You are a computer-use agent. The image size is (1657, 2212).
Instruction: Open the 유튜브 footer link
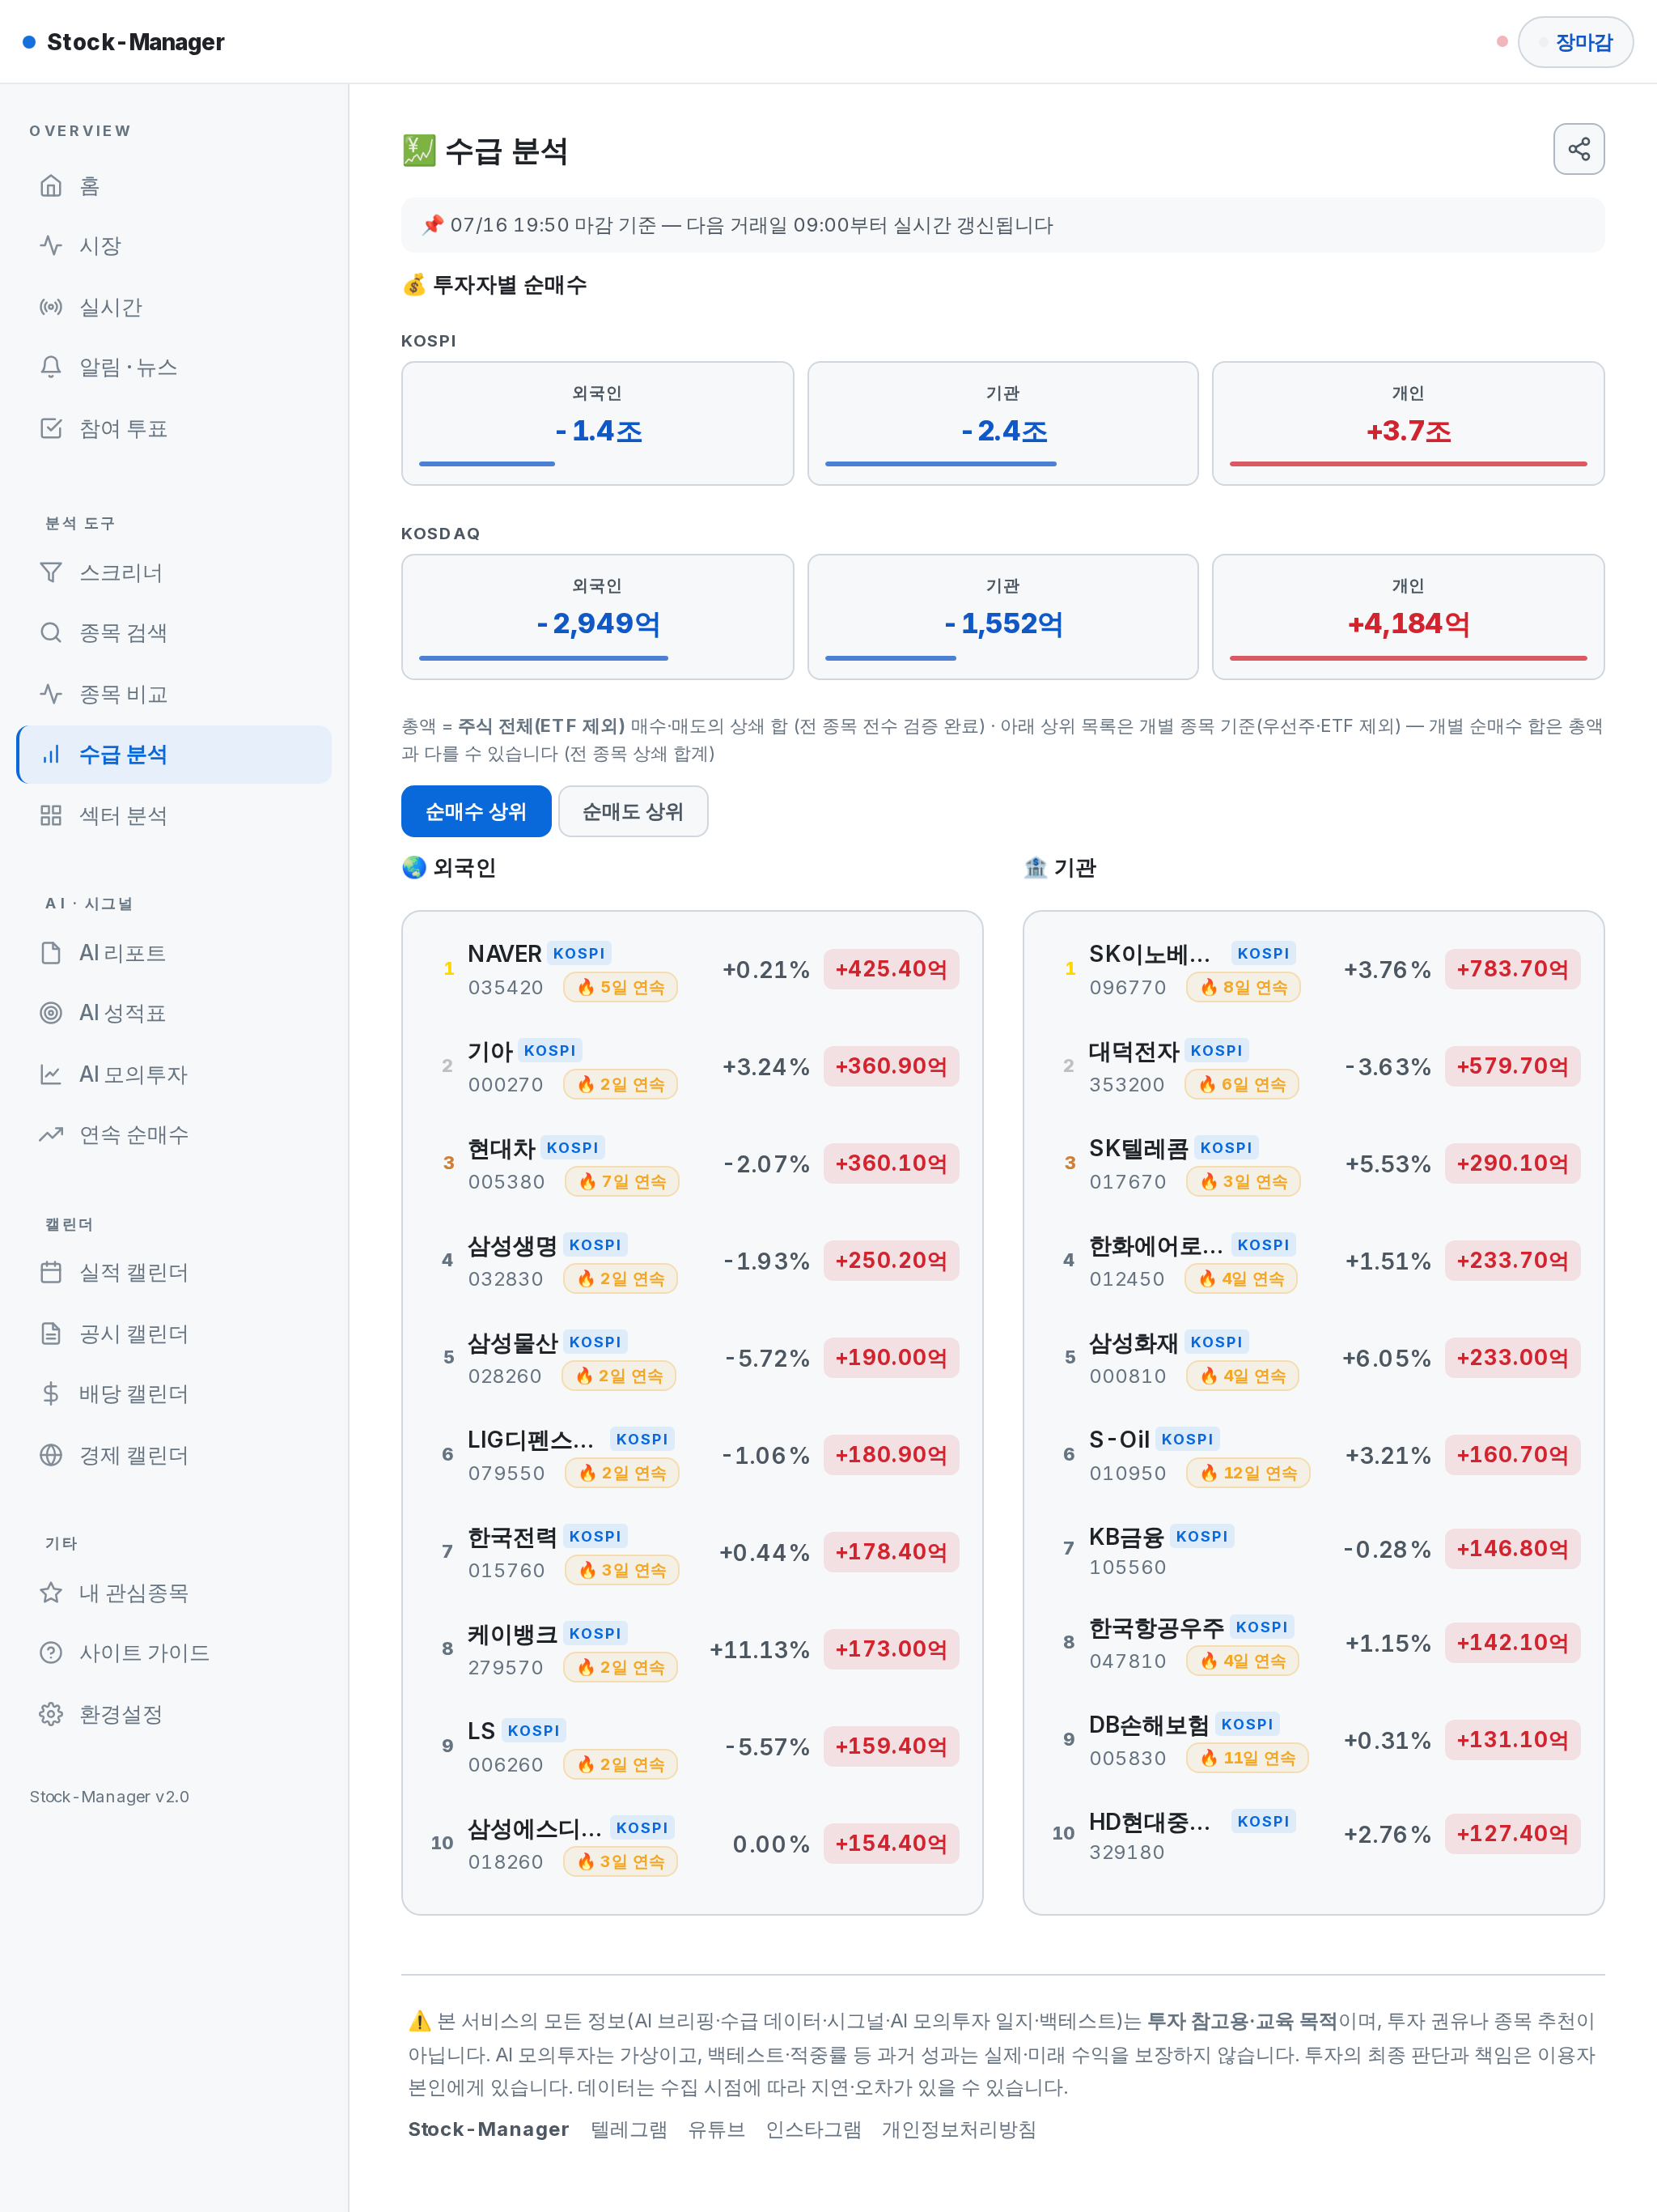pos(717,2129)
